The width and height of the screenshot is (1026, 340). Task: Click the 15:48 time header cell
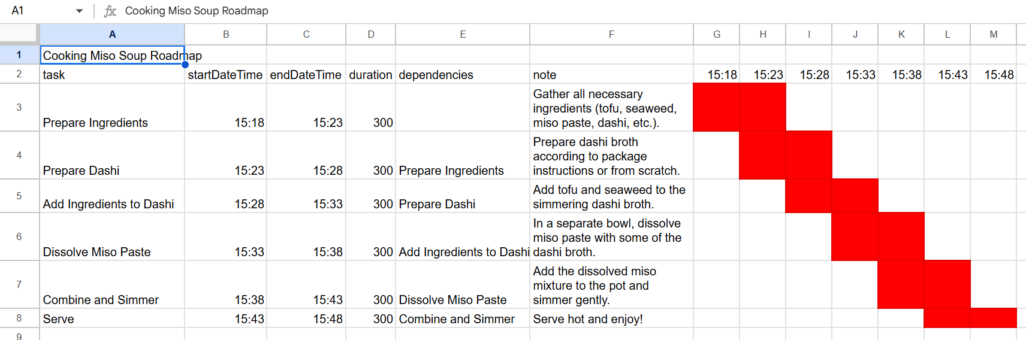993,74
